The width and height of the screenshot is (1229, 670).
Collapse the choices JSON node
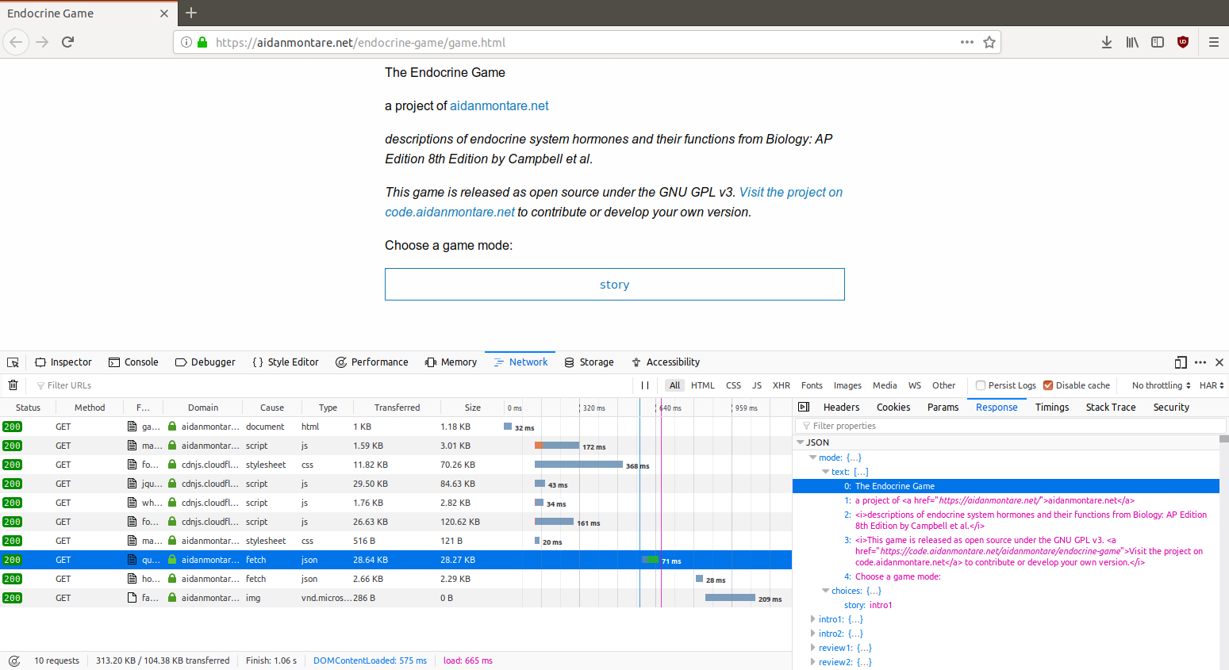[x=825, y=591]
